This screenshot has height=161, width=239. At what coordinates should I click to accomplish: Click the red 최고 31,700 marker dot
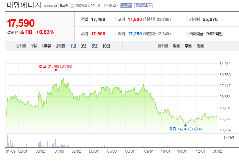click(x=56, y=70)
